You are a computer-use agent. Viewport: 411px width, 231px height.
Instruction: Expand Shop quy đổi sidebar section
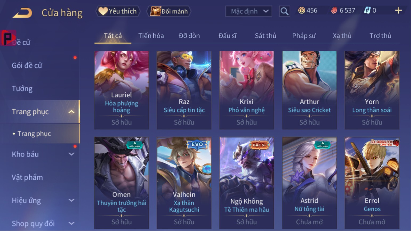pyautogui.click(x=71, y=224)
